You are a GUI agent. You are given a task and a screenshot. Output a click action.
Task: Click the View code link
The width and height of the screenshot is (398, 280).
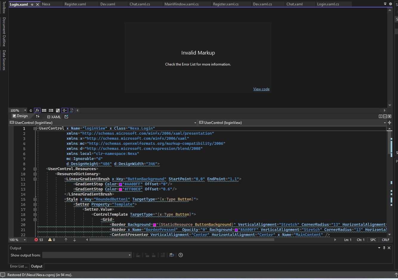261,89
